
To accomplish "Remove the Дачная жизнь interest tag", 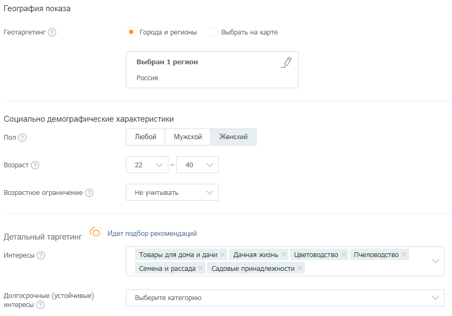I will [x=284, y=254].
